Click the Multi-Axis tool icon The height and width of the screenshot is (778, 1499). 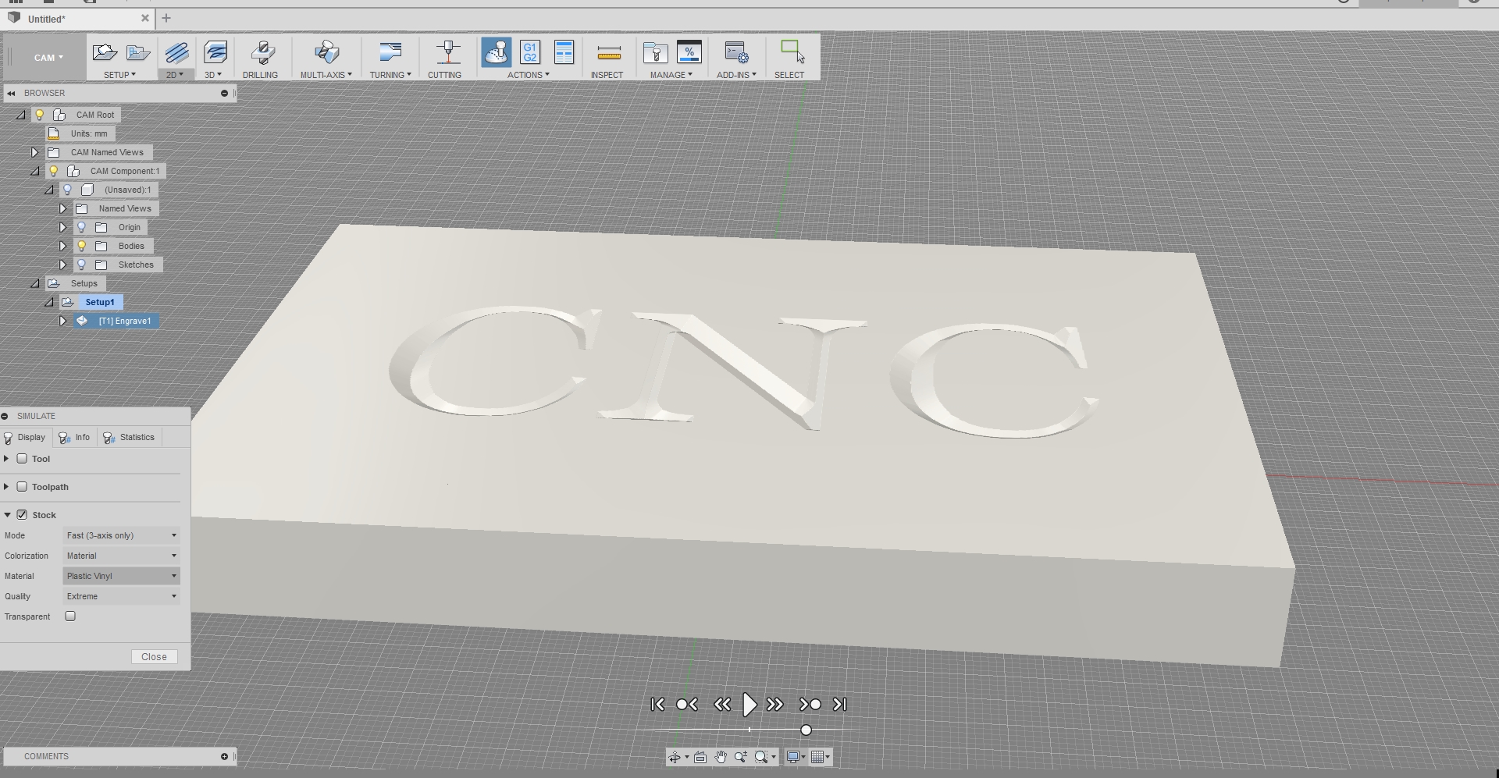point(326,53)
